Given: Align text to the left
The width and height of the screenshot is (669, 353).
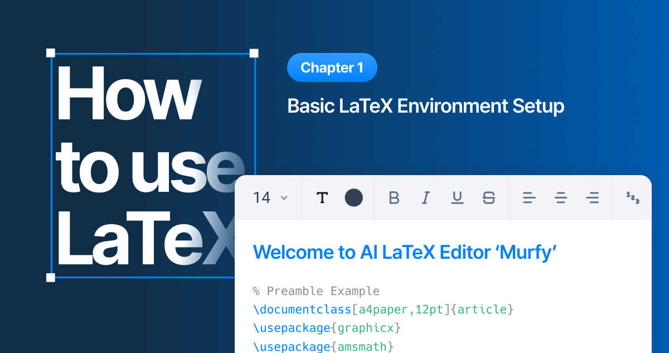Looking at the screenshot, I should [x=529, y=197].
